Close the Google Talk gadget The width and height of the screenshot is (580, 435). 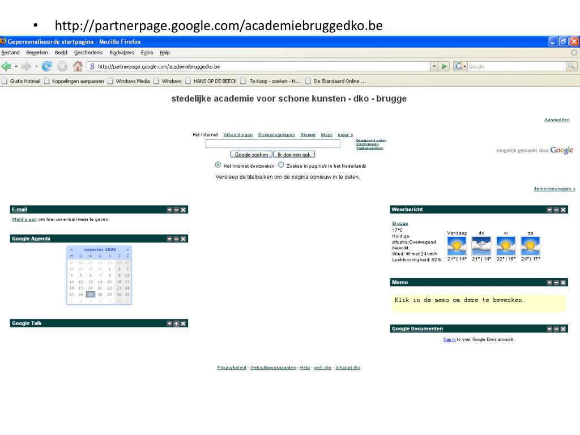[x=183, y=323]
